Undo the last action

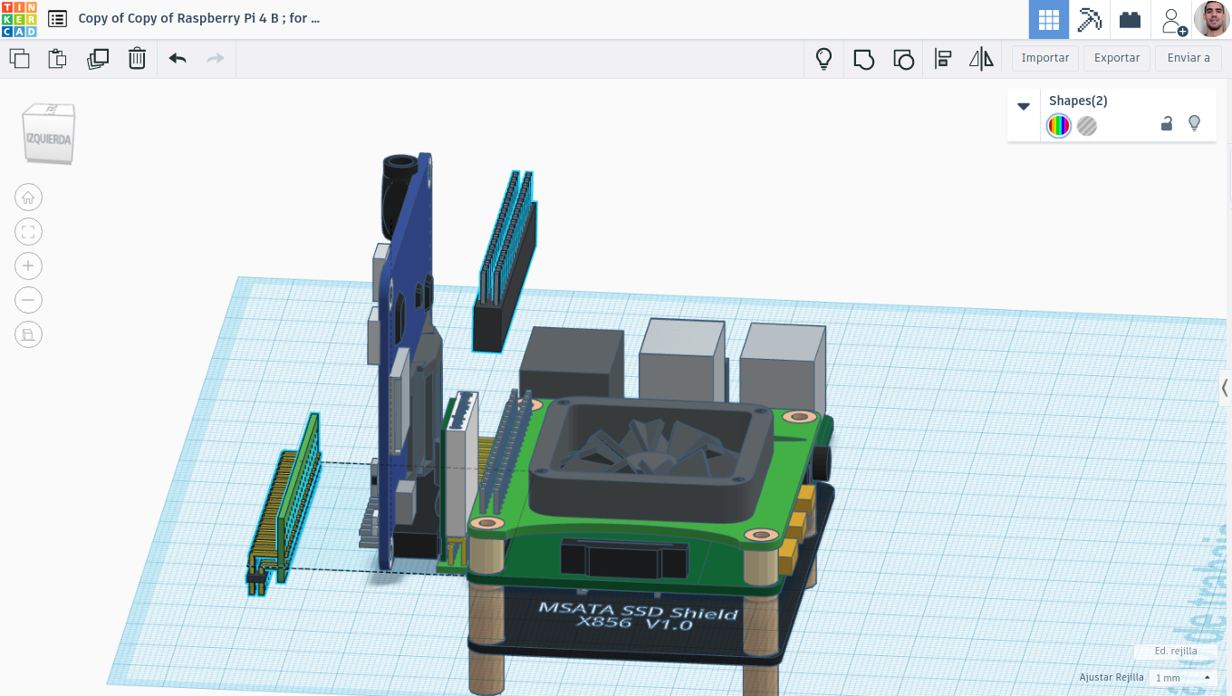pos(178,59)
